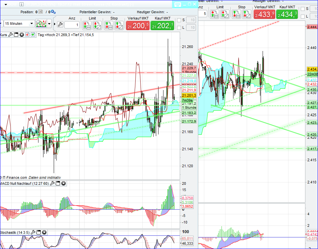Maximize the Stochastik panel
Screen dimensions: 318x249
tap(38, 232)
